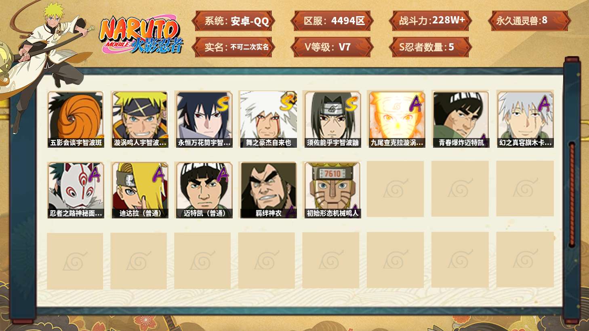Click the 忍者之路神秘面具 ninja icon

pyautogui.click(x=76, y=190)
